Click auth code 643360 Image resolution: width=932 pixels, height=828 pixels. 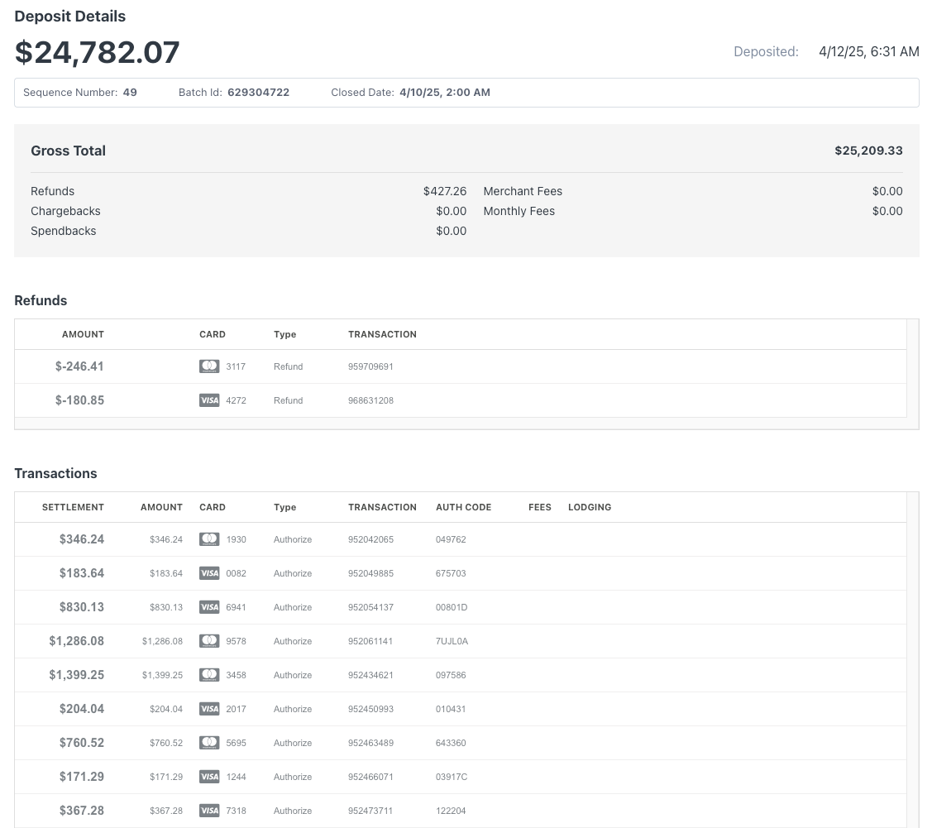click(x=451, y=743)
